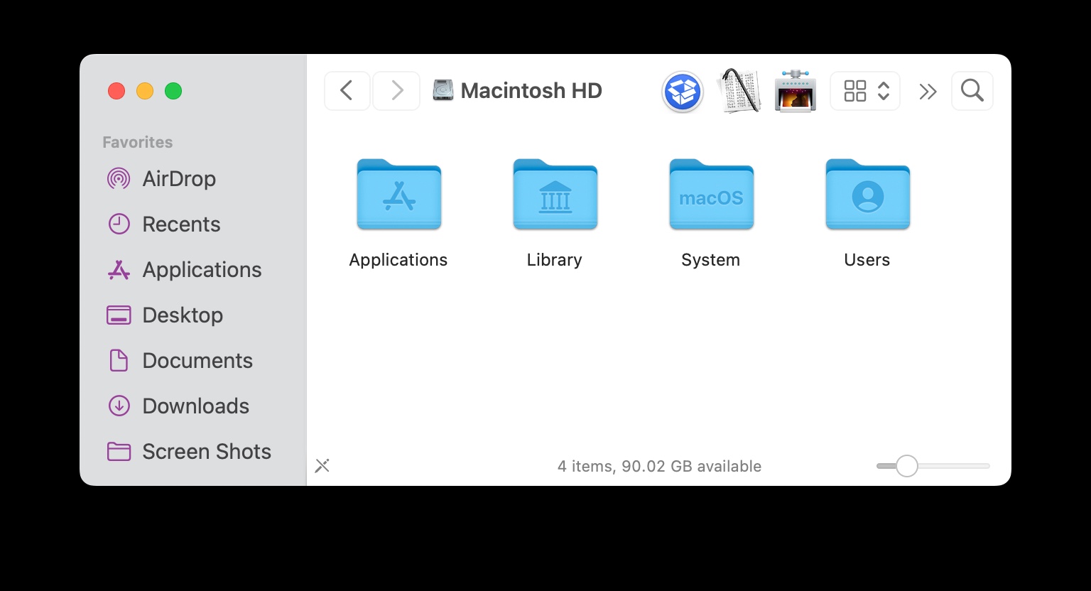
Task: Click the grid view grouping control
Action: 855,91
